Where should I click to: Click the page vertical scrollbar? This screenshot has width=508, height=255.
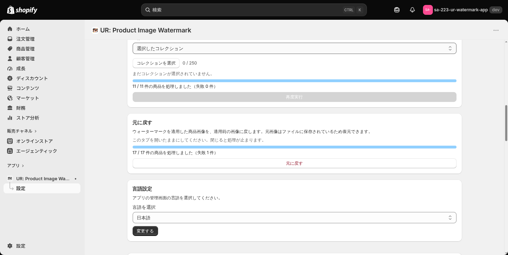click(x=506, y=123)
